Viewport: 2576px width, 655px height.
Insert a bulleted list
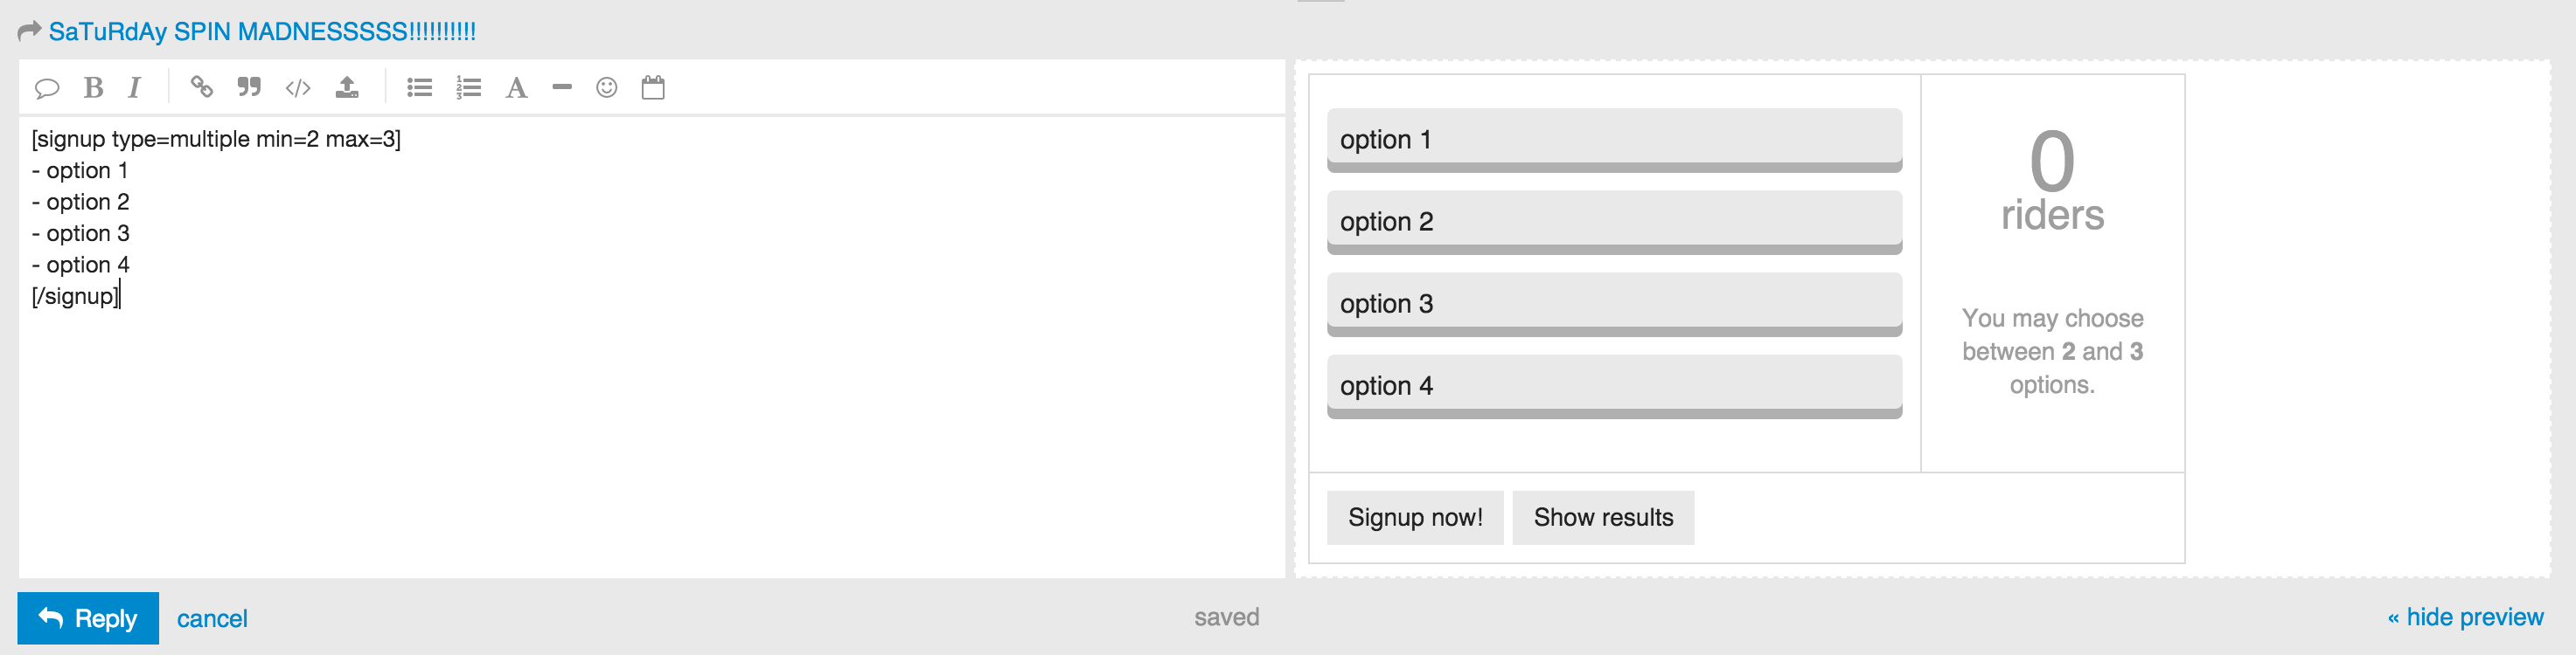[419, 88]
